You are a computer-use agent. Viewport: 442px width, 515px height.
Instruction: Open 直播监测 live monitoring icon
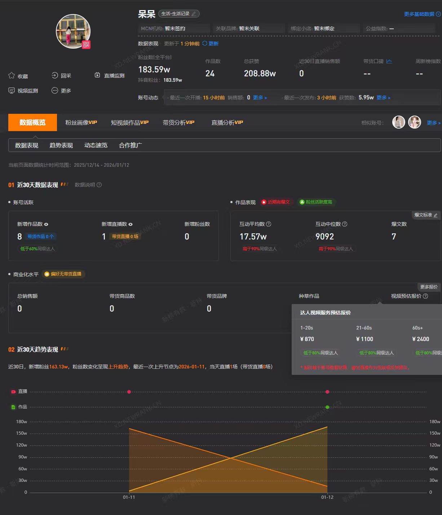97,75
